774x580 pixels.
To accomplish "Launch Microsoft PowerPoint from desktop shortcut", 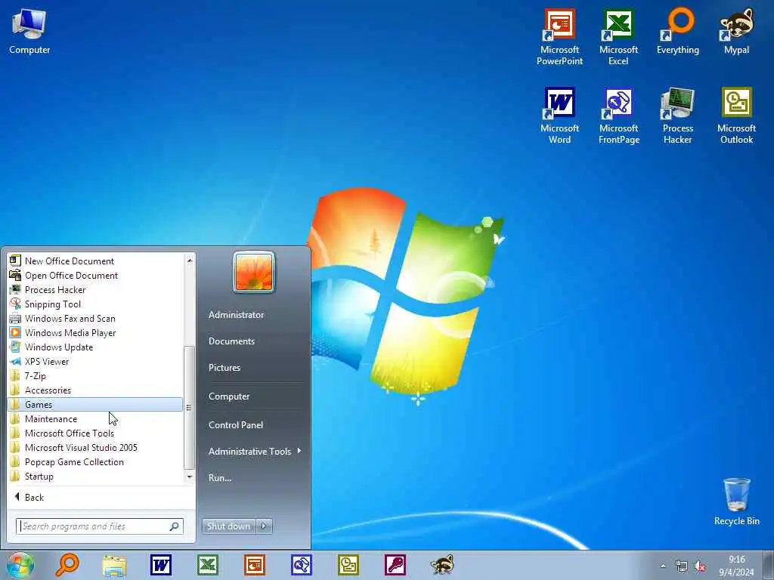I will click(559, 37).
